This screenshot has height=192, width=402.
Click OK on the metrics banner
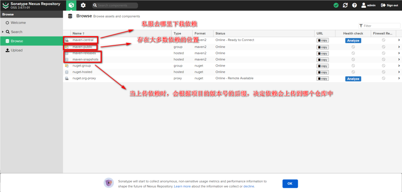pyautogui.click(x=290, y=183)
